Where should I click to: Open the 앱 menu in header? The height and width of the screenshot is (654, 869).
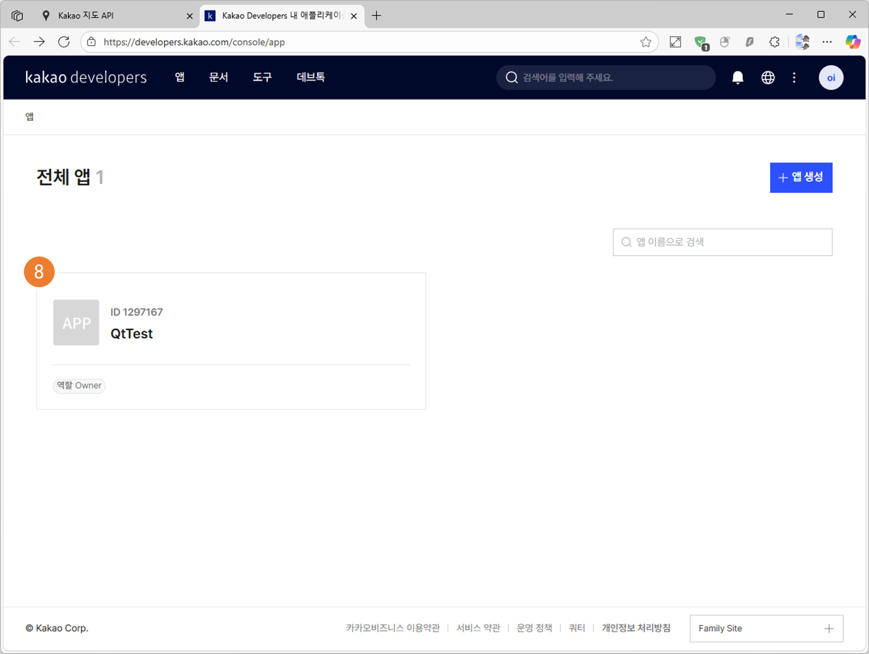tap(180, 77)
